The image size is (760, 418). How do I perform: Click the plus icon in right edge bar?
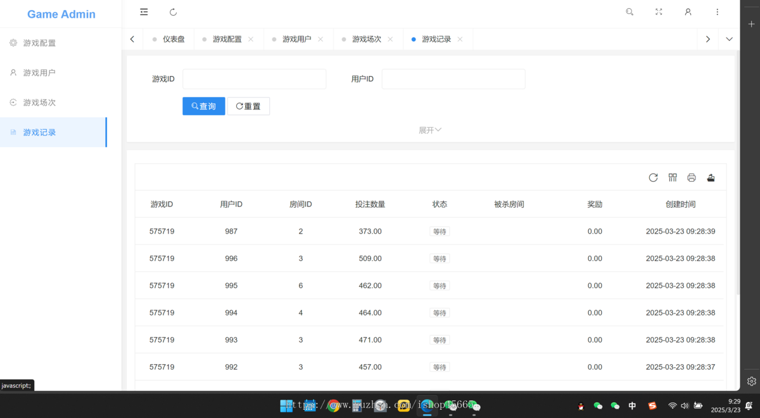click(751, 24)
